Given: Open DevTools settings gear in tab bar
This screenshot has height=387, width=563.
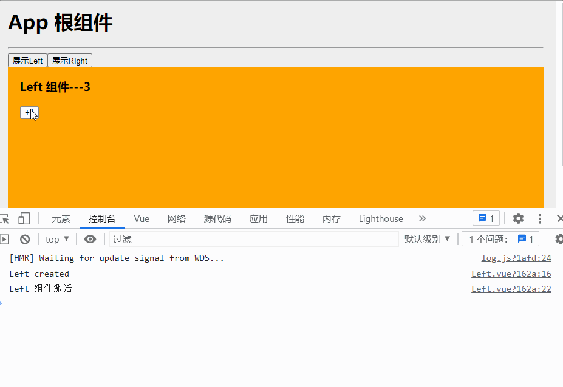Looking at the screenshot, I should 518,218.
